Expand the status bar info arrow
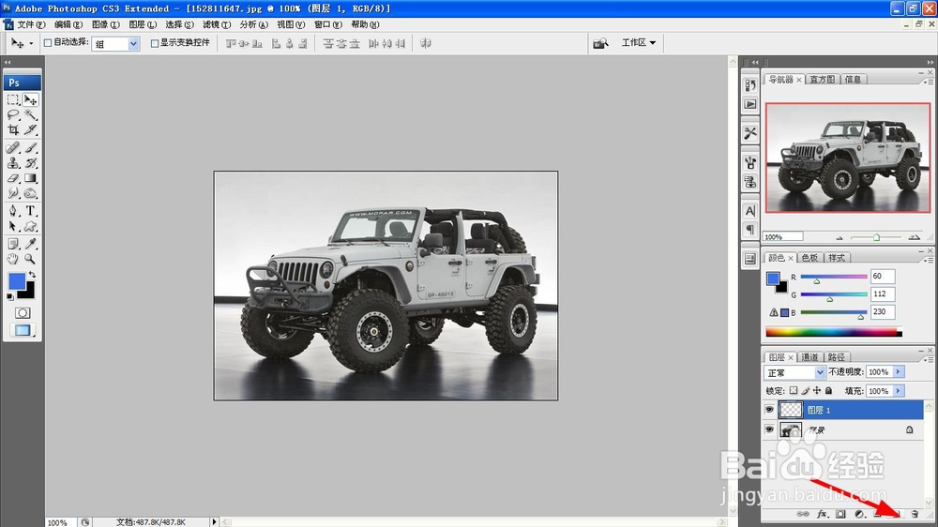The image size is (938, 527). tap(214, 522)
